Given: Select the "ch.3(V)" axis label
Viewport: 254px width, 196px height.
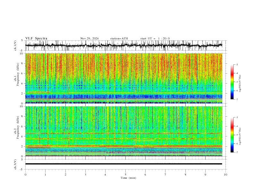Looking at the screenshot, I should 15,164.
